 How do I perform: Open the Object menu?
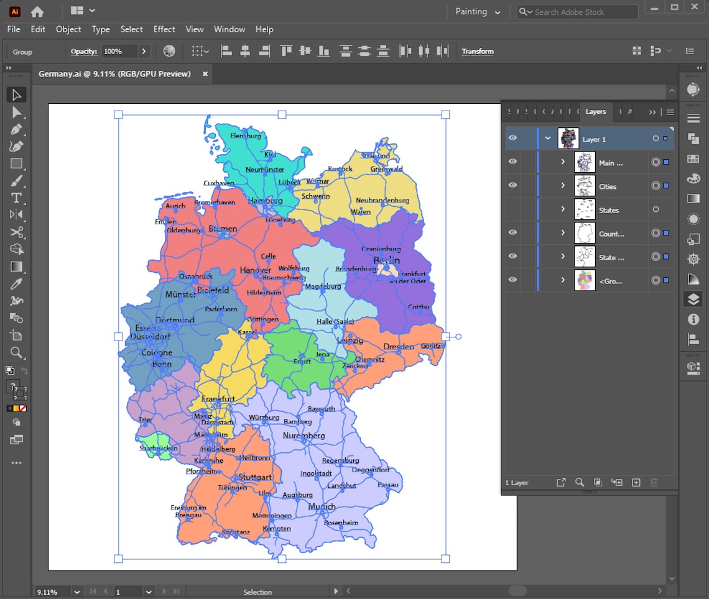68,29
